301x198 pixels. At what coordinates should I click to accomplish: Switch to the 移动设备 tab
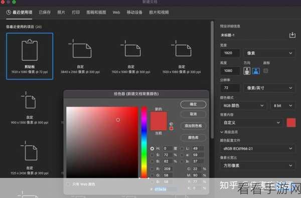click(x=134, y=13)
